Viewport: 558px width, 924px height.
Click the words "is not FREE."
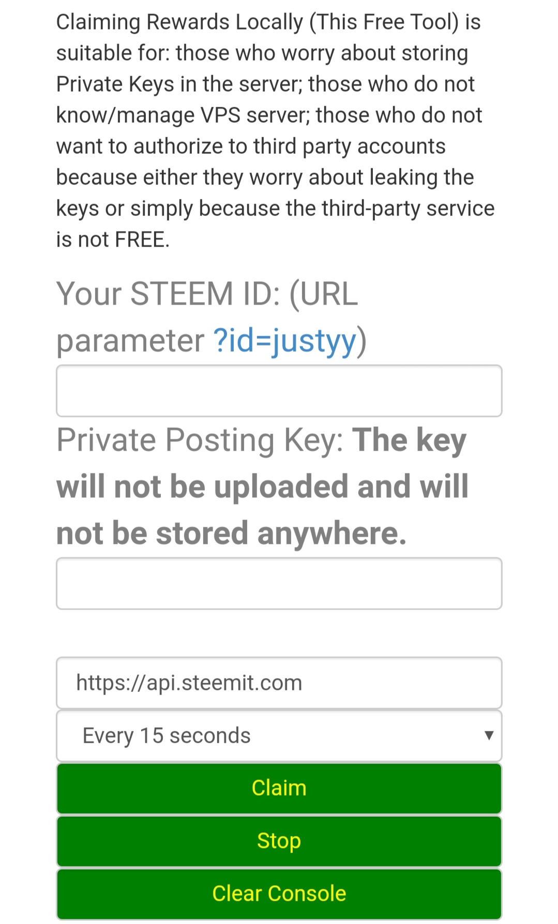point(113,240)
